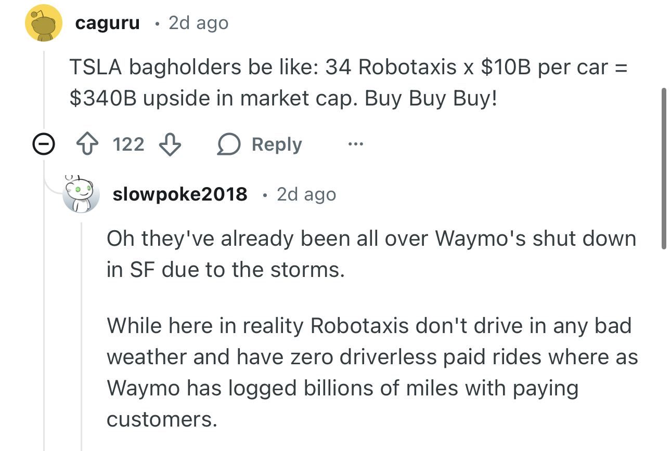Click the '2d ago' timestamp beside slowpoke2018
Viewport: 671px width, 451px height.
tap(306, 194)
